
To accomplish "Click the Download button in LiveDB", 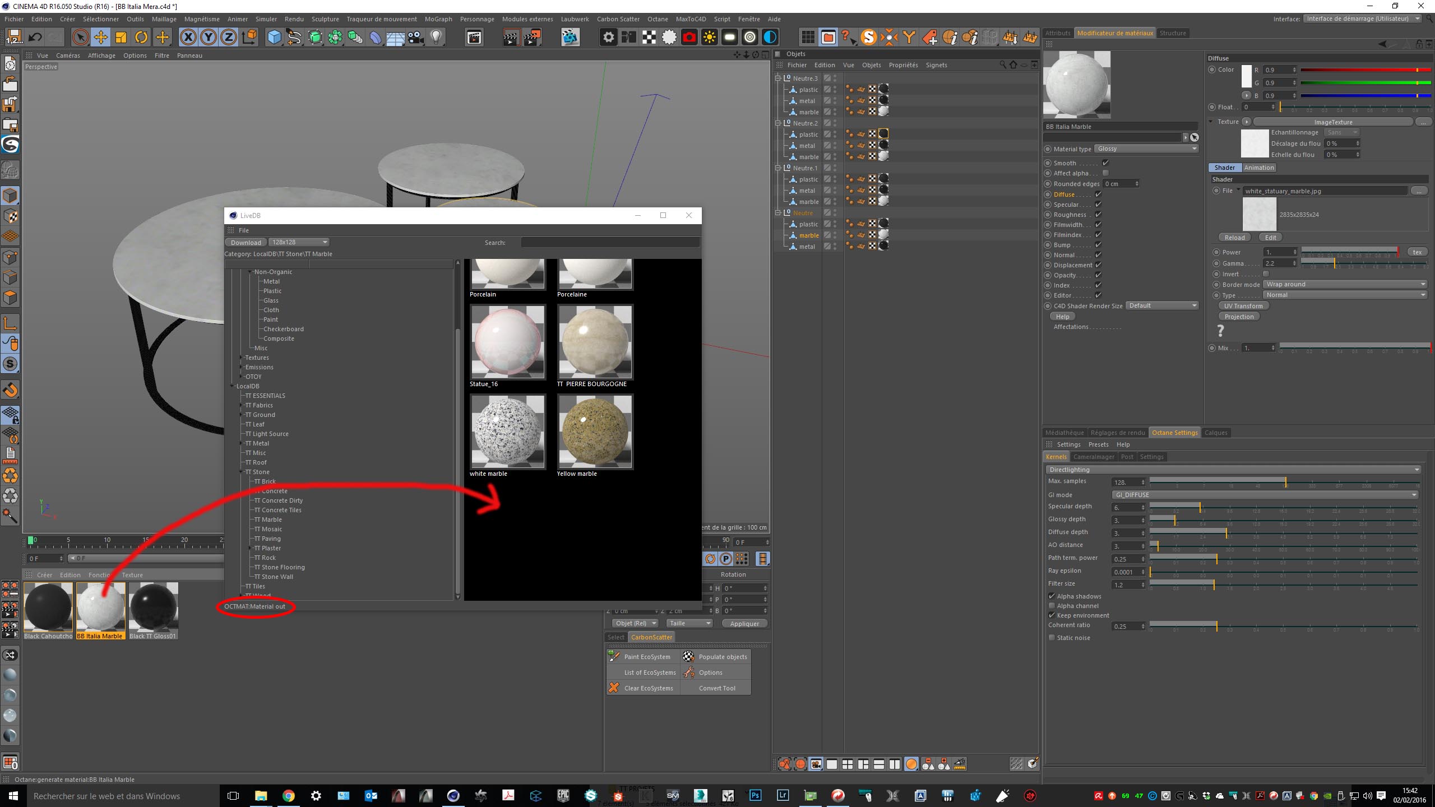I will 246,243.
